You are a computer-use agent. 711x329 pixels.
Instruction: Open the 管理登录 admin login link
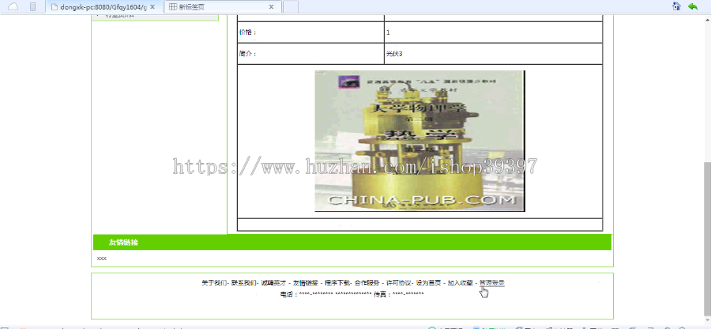pyautogui.click(x=492, y=282)
